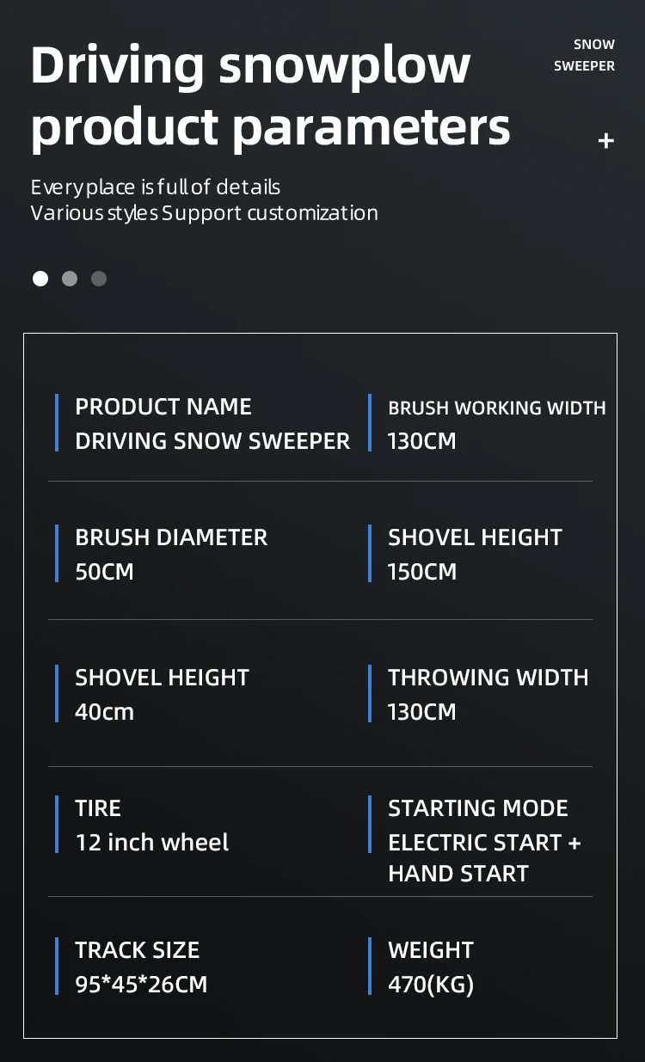The image size is (645, 1062).
Task: Click the plus icon below SNOW SWEEPER
Action: tap(606, 140)
